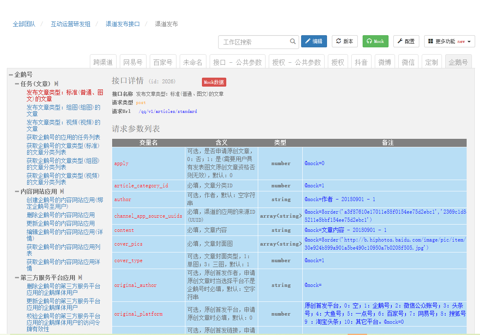Switch to the 网易号 tab
The image size is (480, 335).
pyautogui.click(x=133, y=62)
